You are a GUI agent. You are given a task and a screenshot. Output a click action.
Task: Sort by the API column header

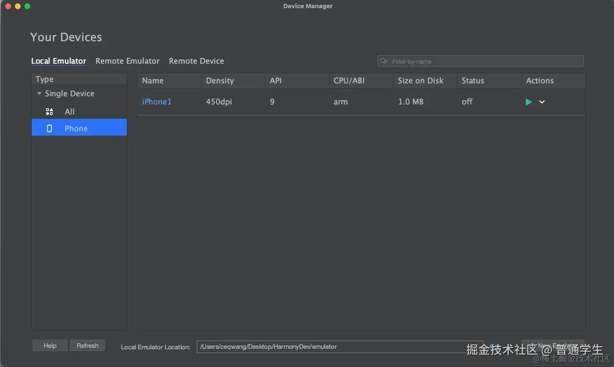pos(297,80)
